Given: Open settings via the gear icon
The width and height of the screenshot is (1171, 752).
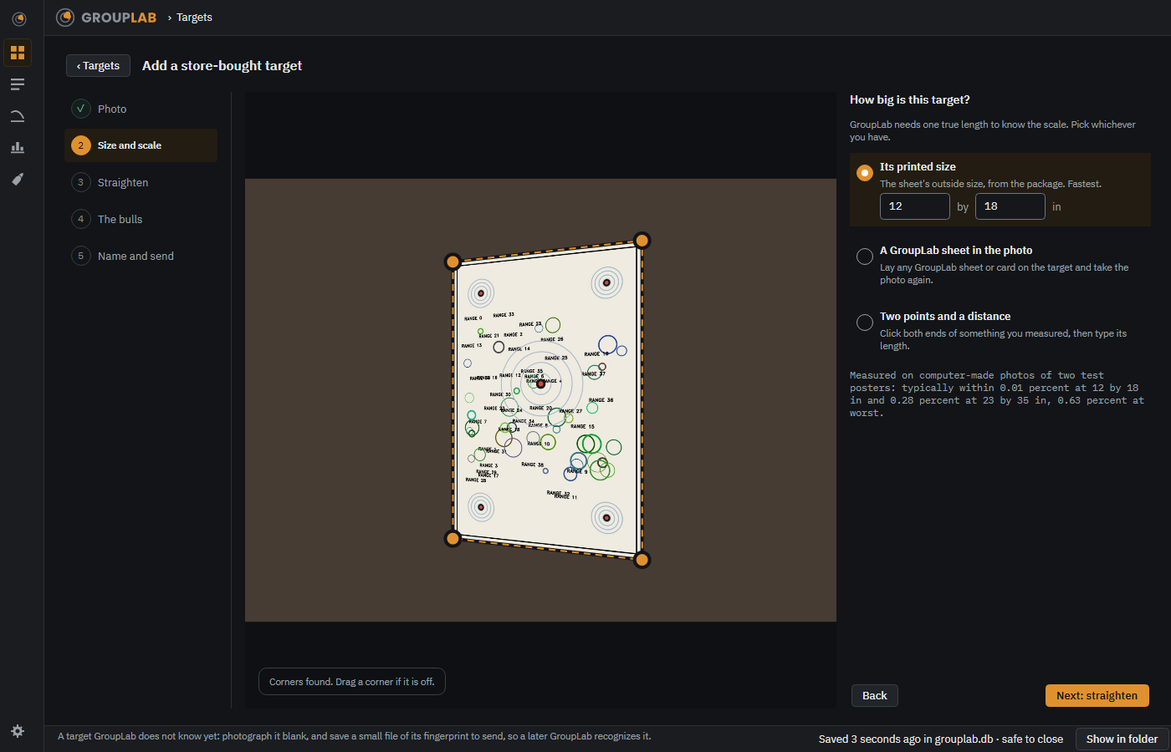Looking at the screenshot, I should click(x=18, y=731).
